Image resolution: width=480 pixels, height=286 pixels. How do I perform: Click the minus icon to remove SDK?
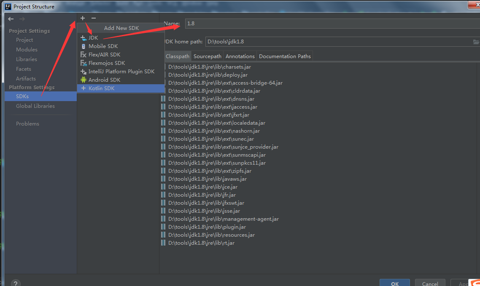(x=94, y=19)
